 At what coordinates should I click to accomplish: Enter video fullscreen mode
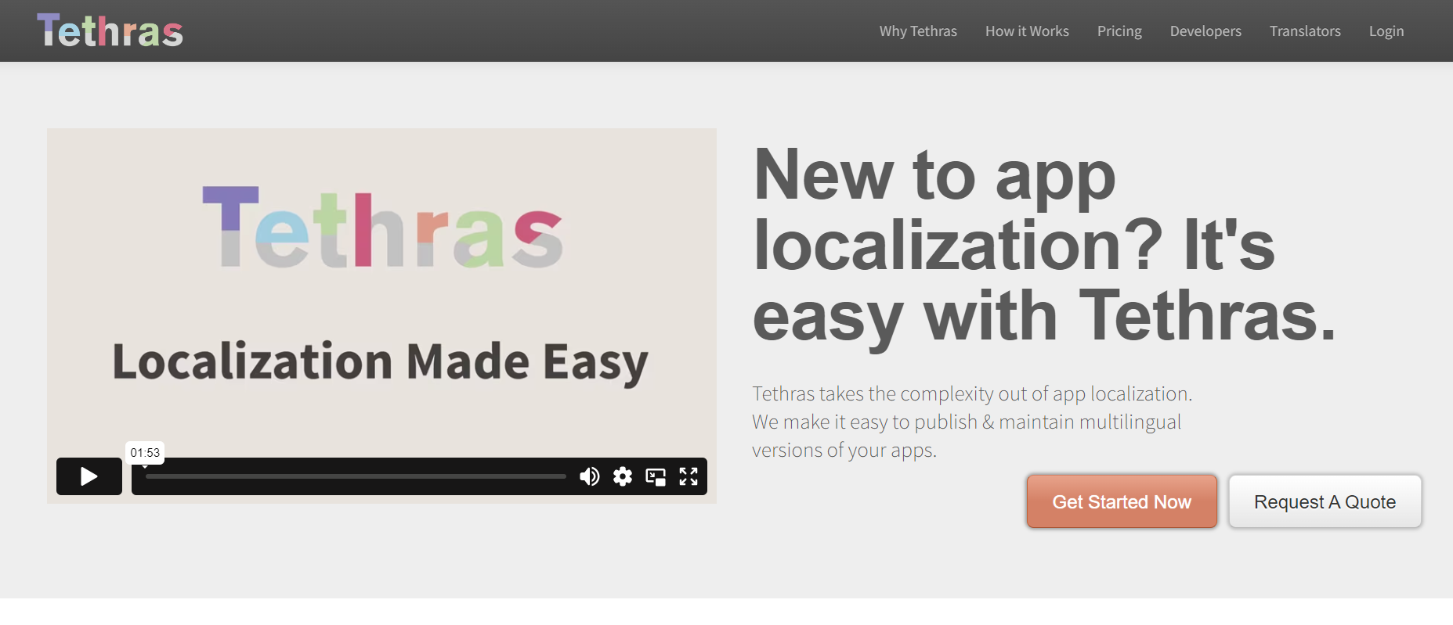pos(689,476)
